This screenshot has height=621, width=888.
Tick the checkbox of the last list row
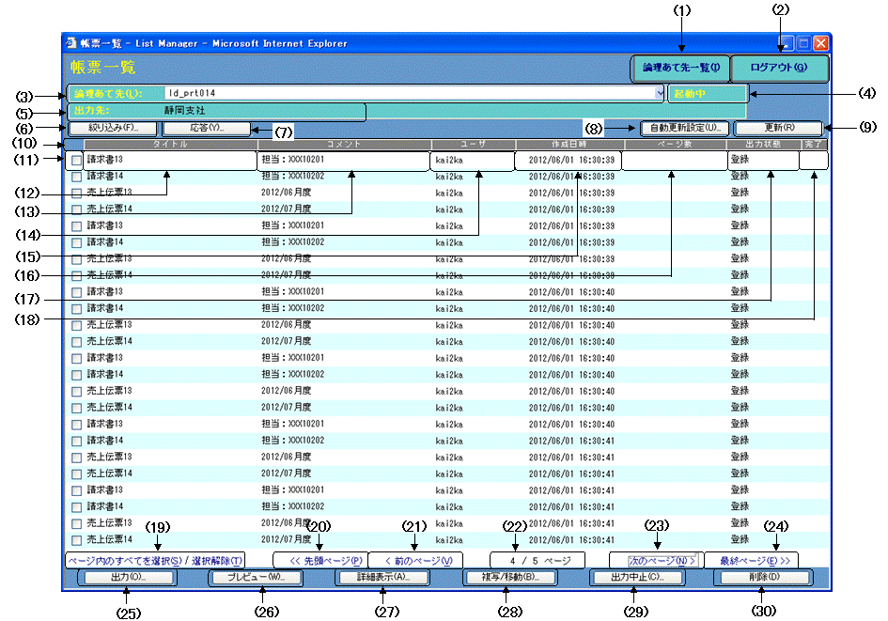click(x=77, y=540)
